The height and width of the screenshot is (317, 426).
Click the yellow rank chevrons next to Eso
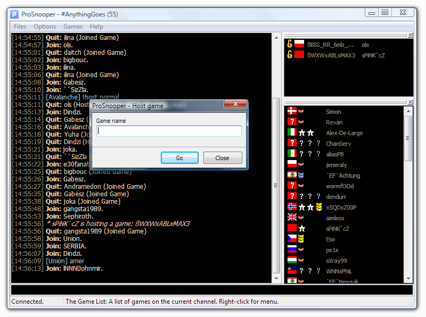301,239
